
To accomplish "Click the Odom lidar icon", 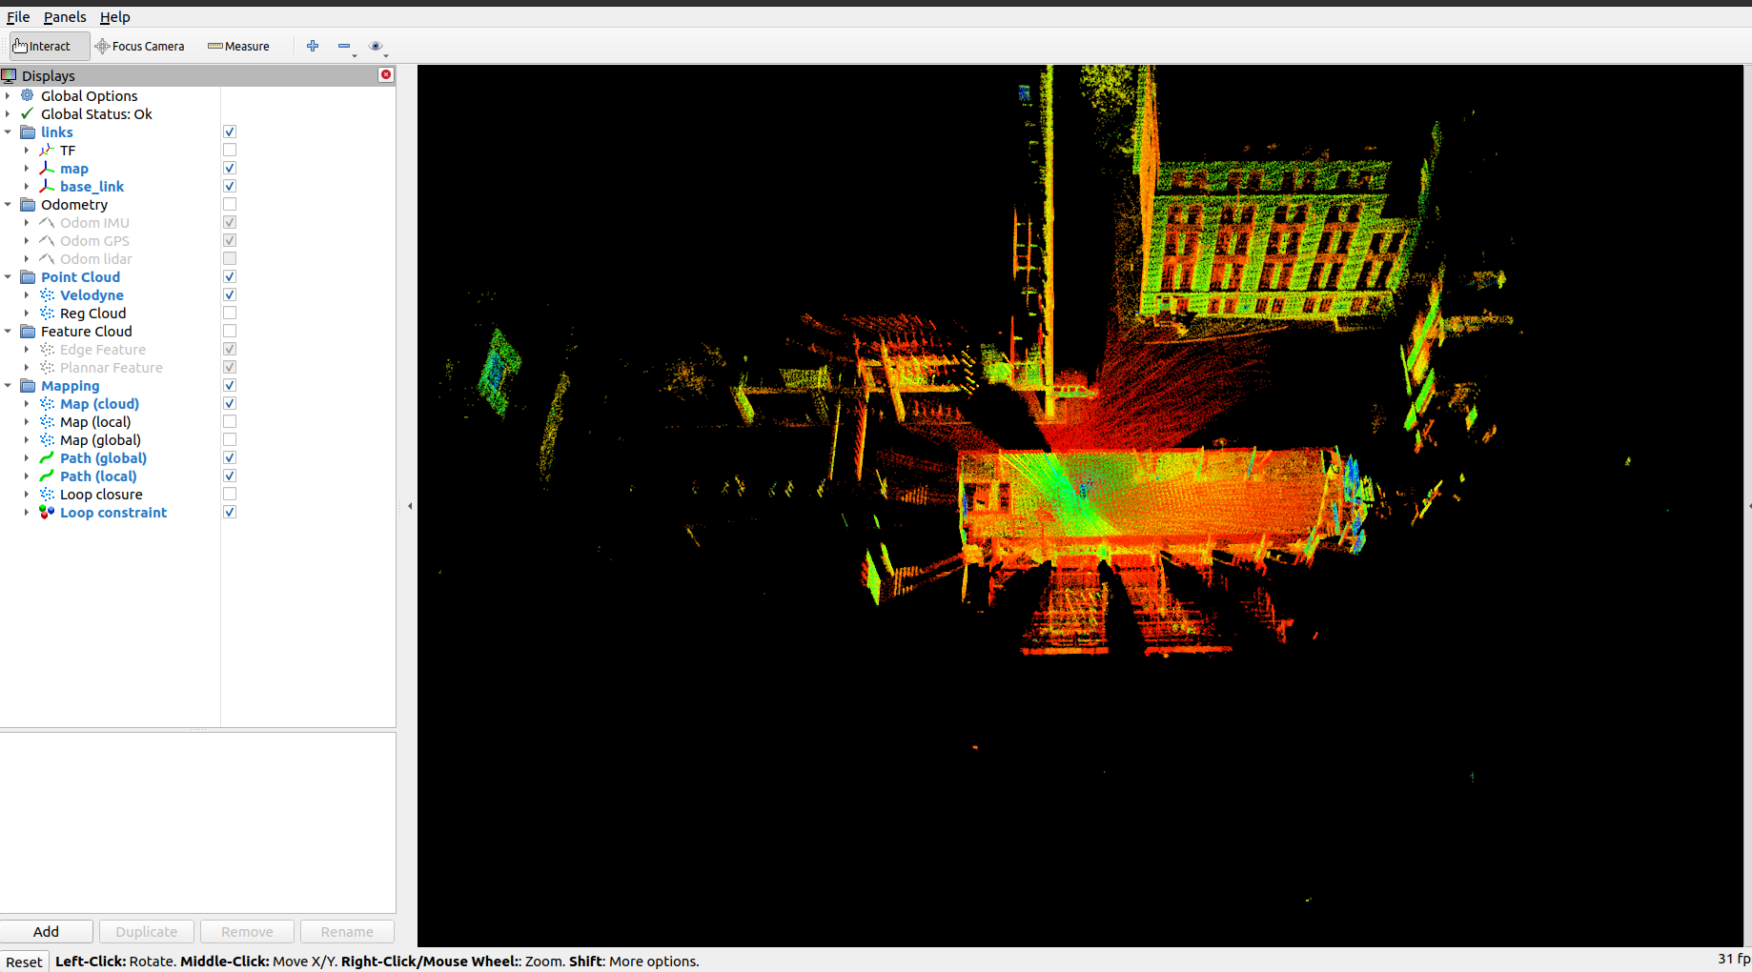I will 47,258.
